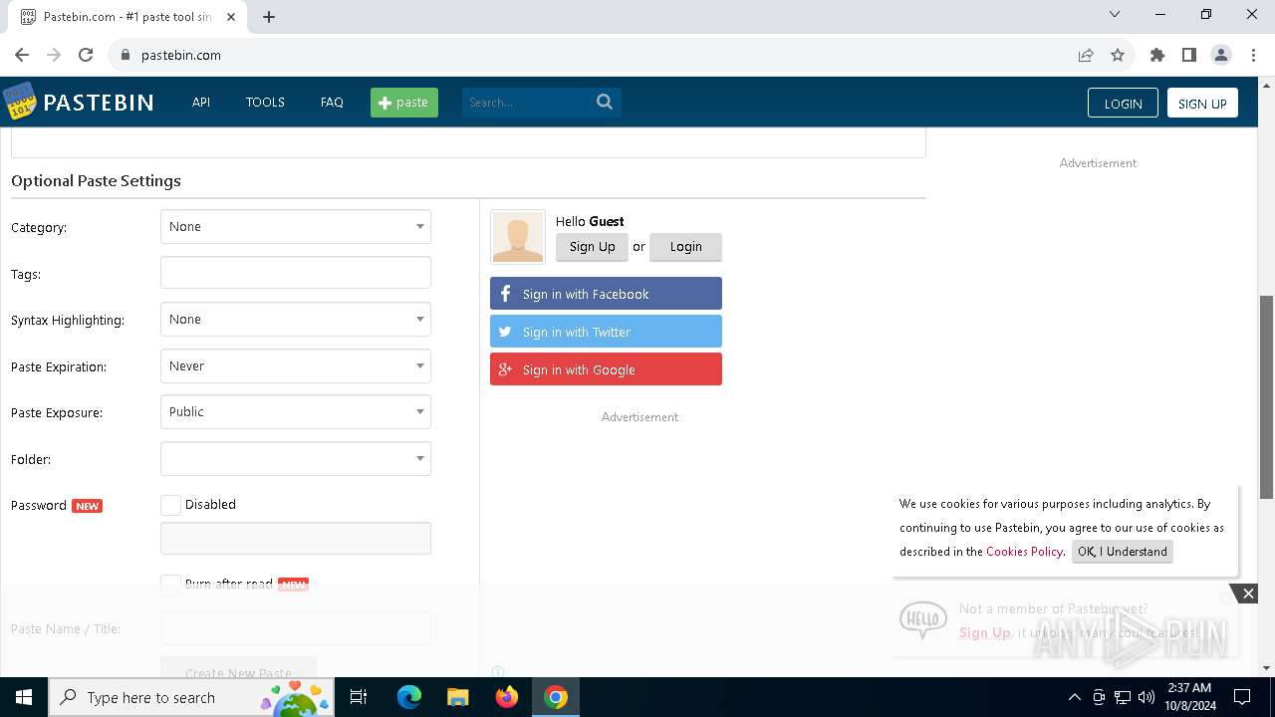Open the FAQ menu item
The image size is (1275, 717).
click(332, 102)
